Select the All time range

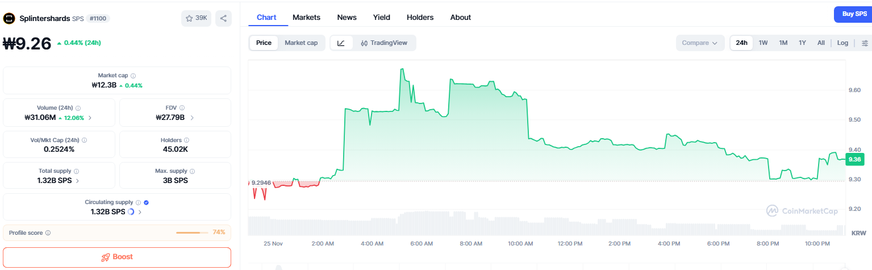(x=821, y=43)
